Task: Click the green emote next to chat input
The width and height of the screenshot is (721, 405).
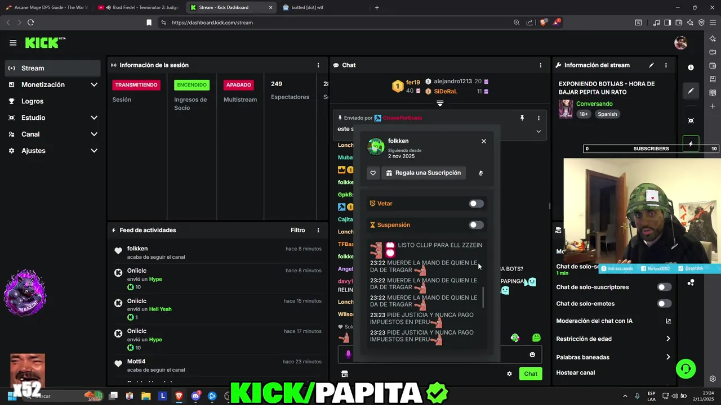Action: (536, 337)
